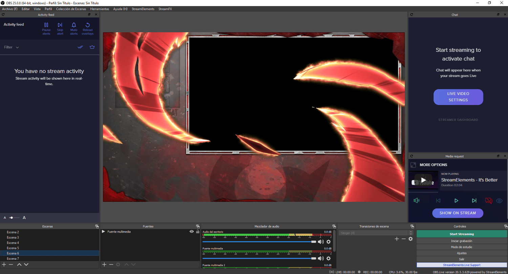Click the expand icon beside More Options
This screenshot has height=274, width=508.
coord(413,165)
